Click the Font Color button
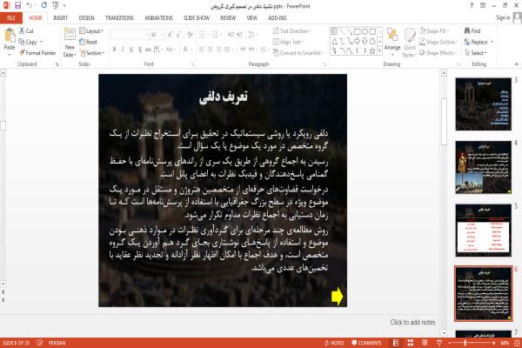The height and width of the screenshot is (348, 522). point(185,50)
